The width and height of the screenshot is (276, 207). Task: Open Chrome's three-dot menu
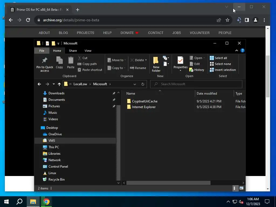[x=264, y=20]
